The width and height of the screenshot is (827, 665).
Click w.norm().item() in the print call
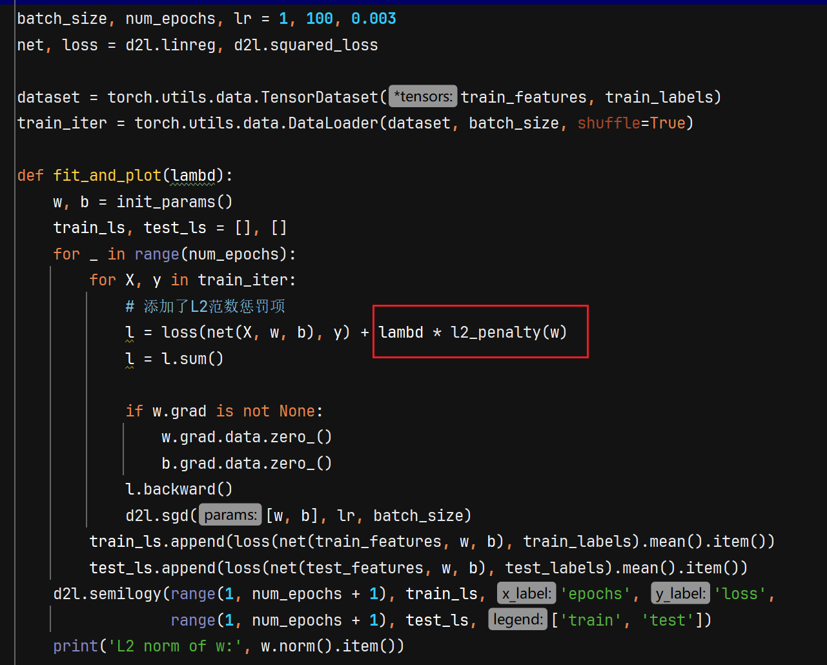[328, 646]
